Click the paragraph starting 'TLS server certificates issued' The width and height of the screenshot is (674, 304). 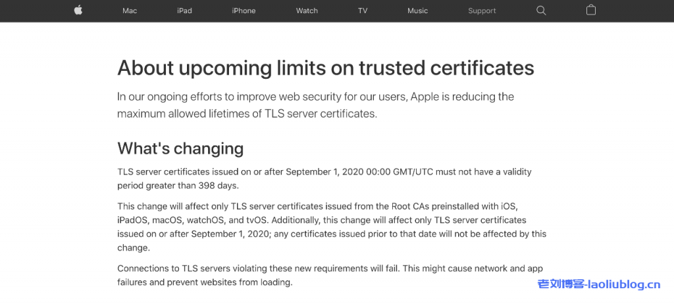(324, 178)
